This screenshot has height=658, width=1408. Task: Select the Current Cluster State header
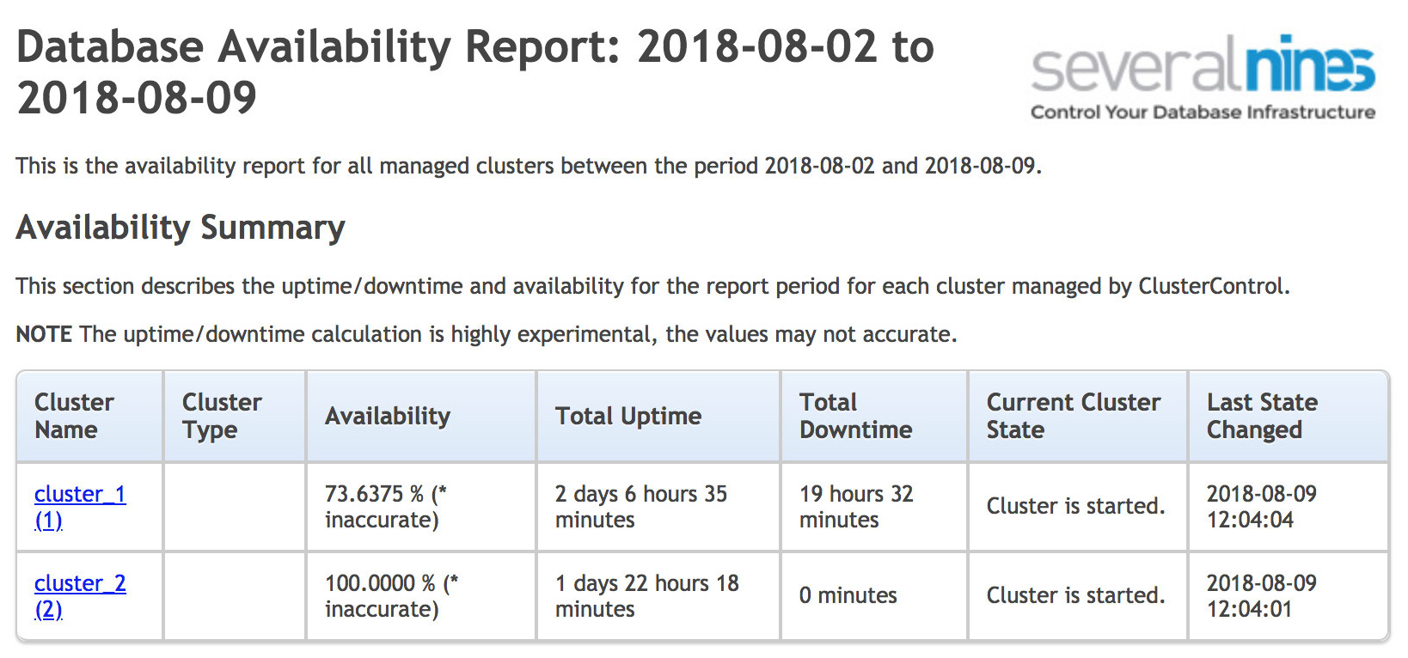click(1078, 417)
